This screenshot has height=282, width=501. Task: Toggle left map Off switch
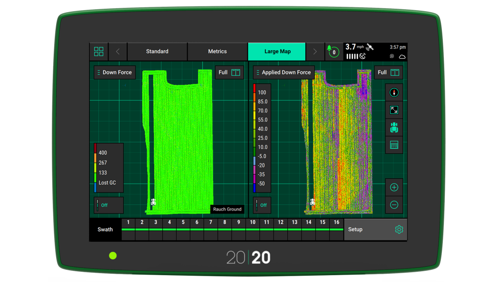coord(109,205)
